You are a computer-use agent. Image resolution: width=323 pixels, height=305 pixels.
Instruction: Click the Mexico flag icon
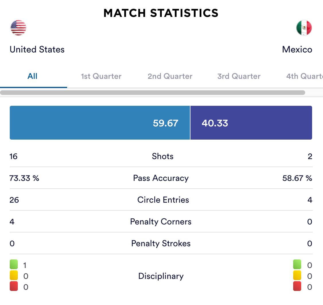tap(304, 28)
